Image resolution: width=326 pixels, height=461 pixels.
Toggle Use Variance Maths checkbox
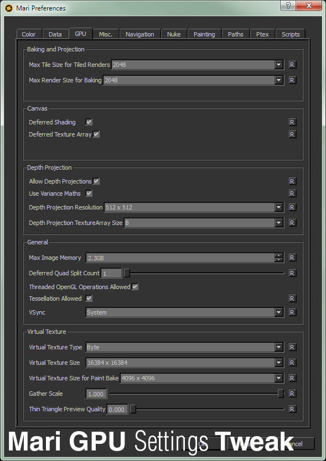[89, 193]
